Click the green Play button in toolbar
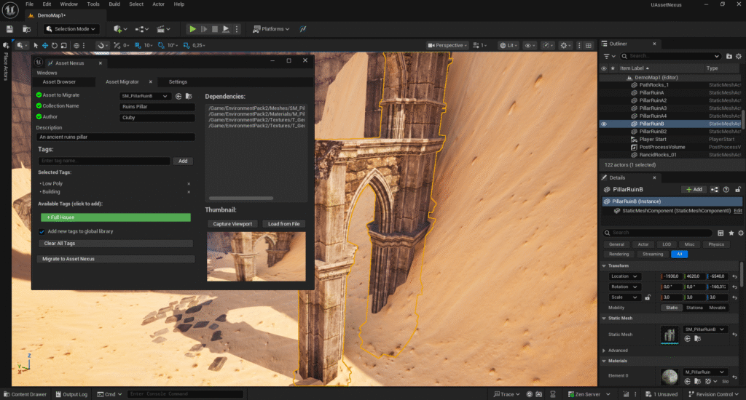This screenshot has width=746, height=400. pos(192,29)
